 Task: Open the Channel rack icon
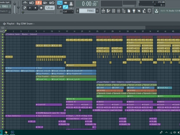(114, 11)
